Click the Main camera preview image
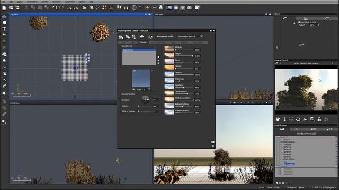This screenshot has width=339, height=190. coord(306,90)
